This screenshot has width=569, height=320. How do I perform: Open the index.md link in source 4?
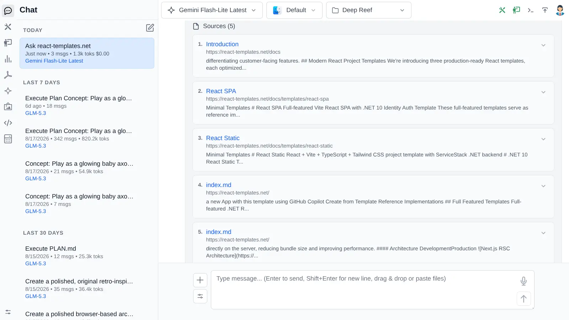(x=219, y=185)
